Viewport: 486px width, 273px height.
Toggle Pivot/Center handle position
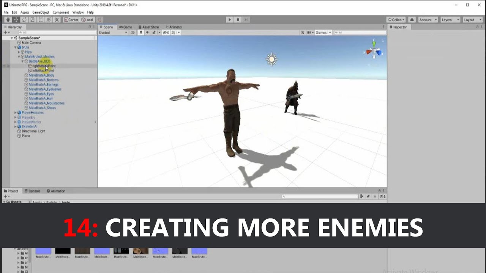[71, 20]
